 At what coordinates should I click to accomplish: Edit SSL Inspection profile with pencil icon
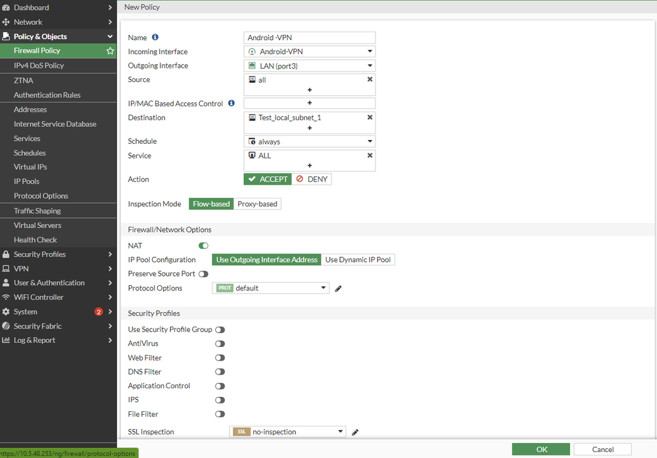click(355, 432)
